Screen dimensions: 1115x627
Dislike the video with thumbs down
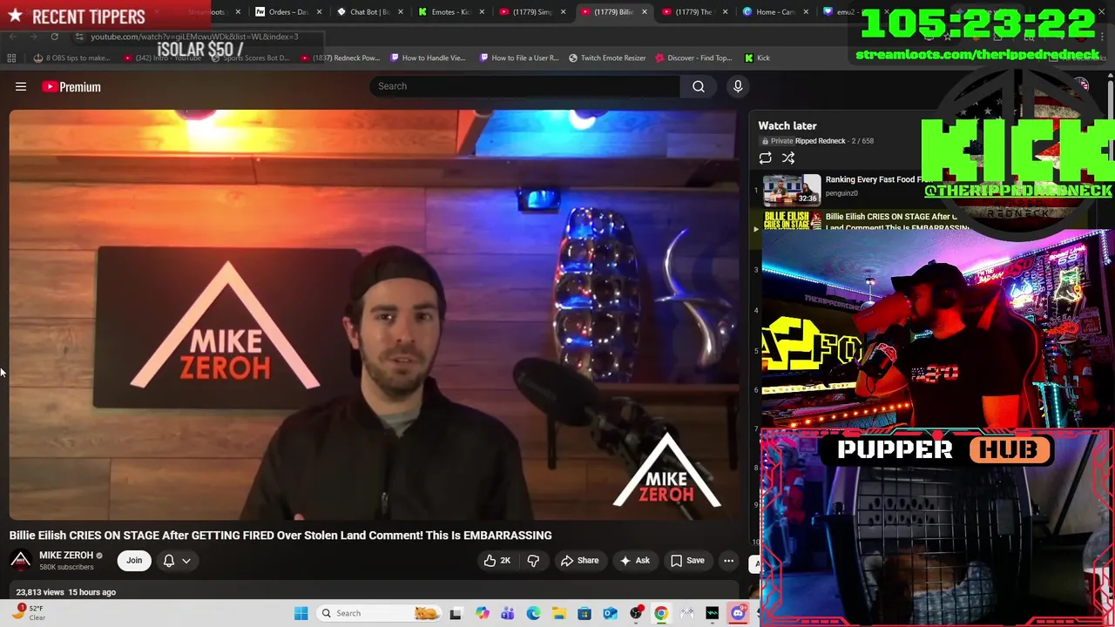click(533, 561)
